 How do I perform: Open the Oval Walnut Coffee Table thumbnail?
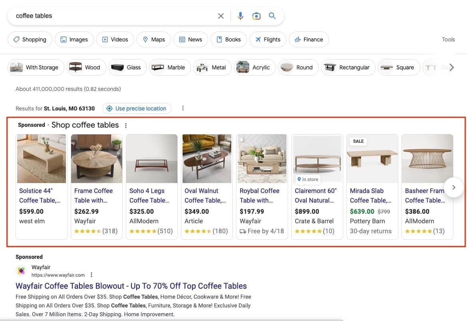click(207, 159)
